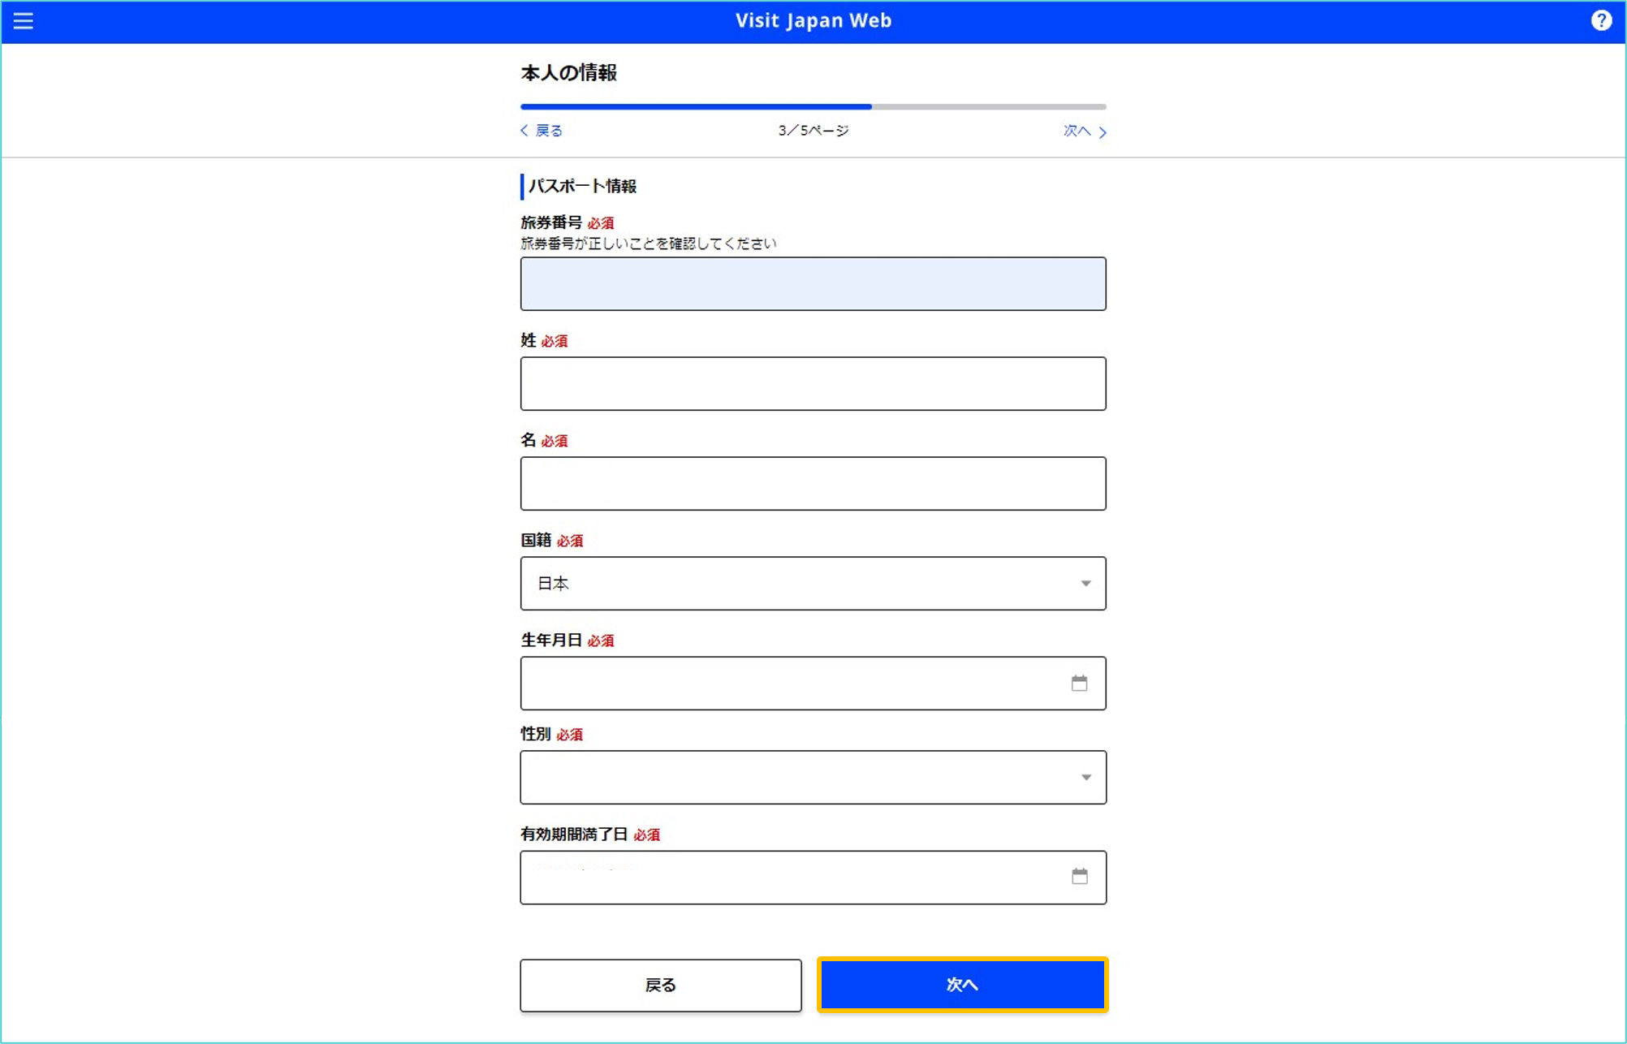Open the navigation menu icon
The width and height of the screenshot is (1627, 1044).
pos(24,20)
